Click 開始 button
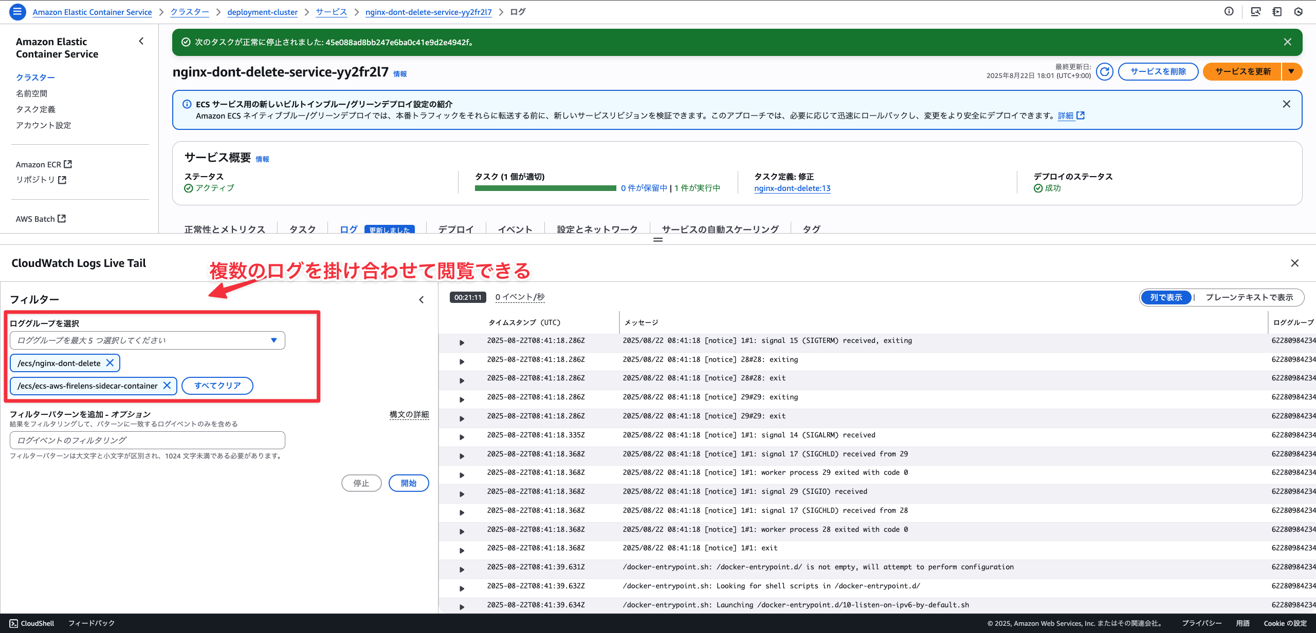1316x633 pixels. click(409, 483)
